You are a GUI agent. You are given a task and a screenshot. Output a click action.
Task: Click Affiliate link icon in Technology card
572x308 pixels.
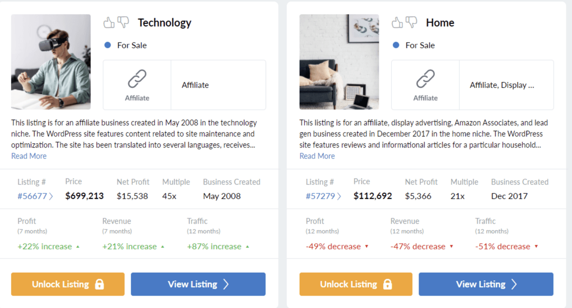pyautogui.click(x=137, y=79)
